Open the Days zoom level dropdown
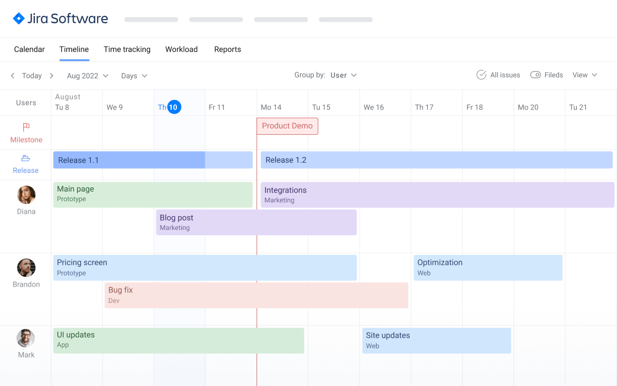This screenshot has height=386, width=617. coord(133,76)
